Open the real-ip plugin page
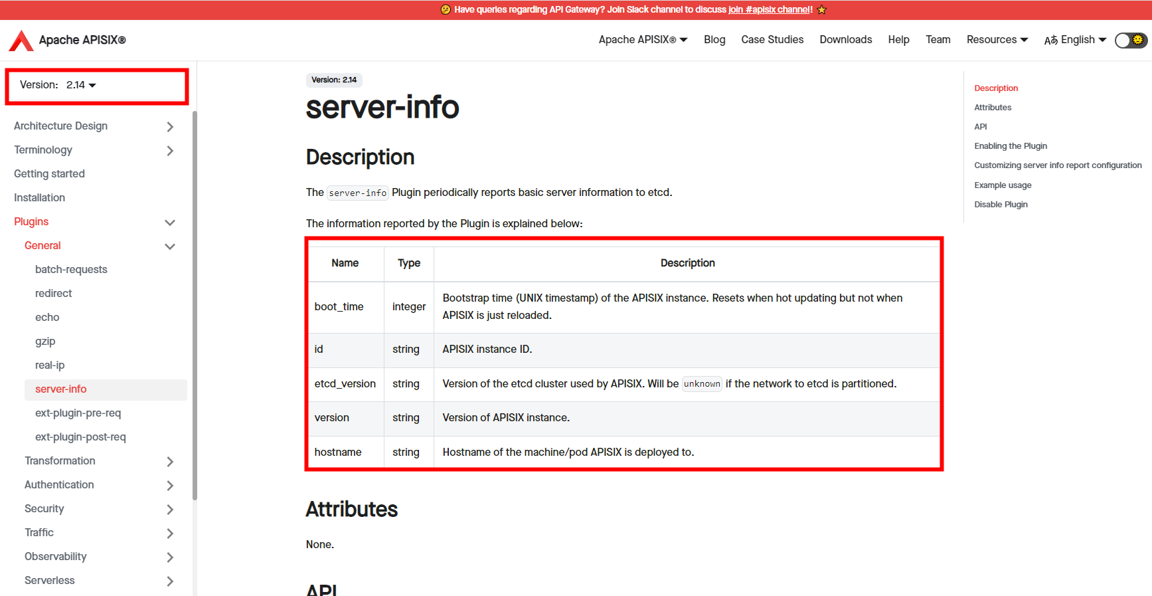Image resolution: width=1152 pixels, height=596 pixels. click(x=50, y=365)
